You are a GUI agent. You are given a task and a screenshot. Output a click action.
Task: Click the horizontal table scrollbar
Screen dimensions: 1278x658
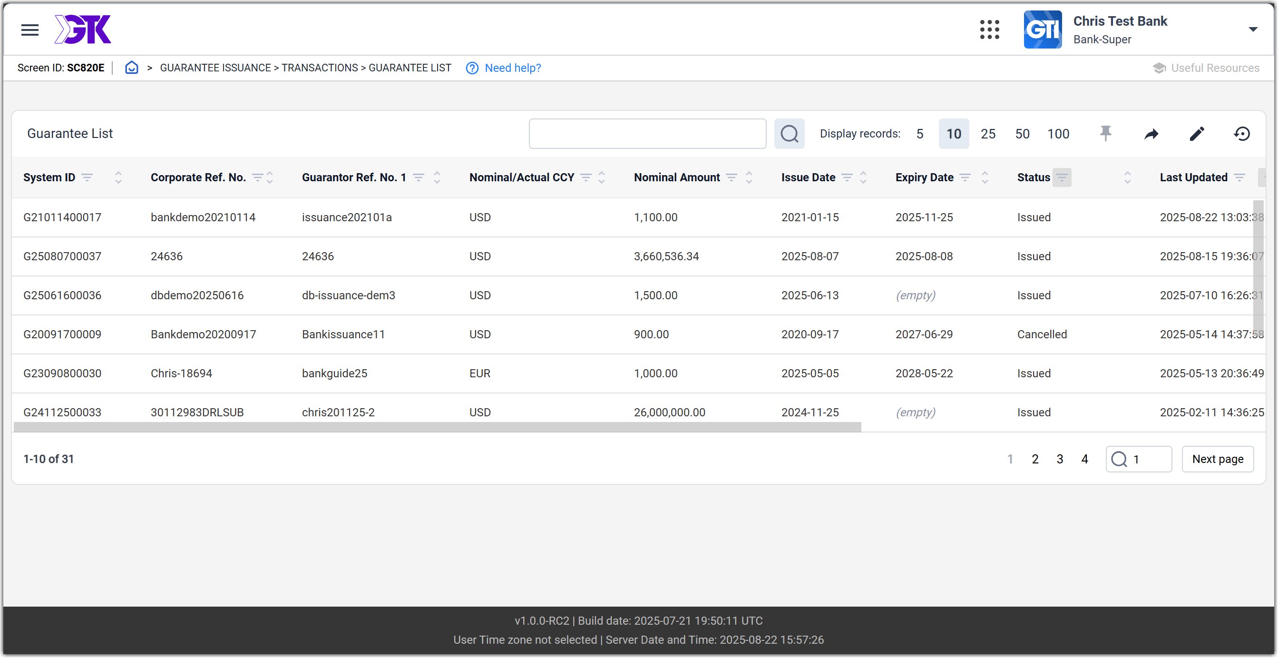pos(437,427)
